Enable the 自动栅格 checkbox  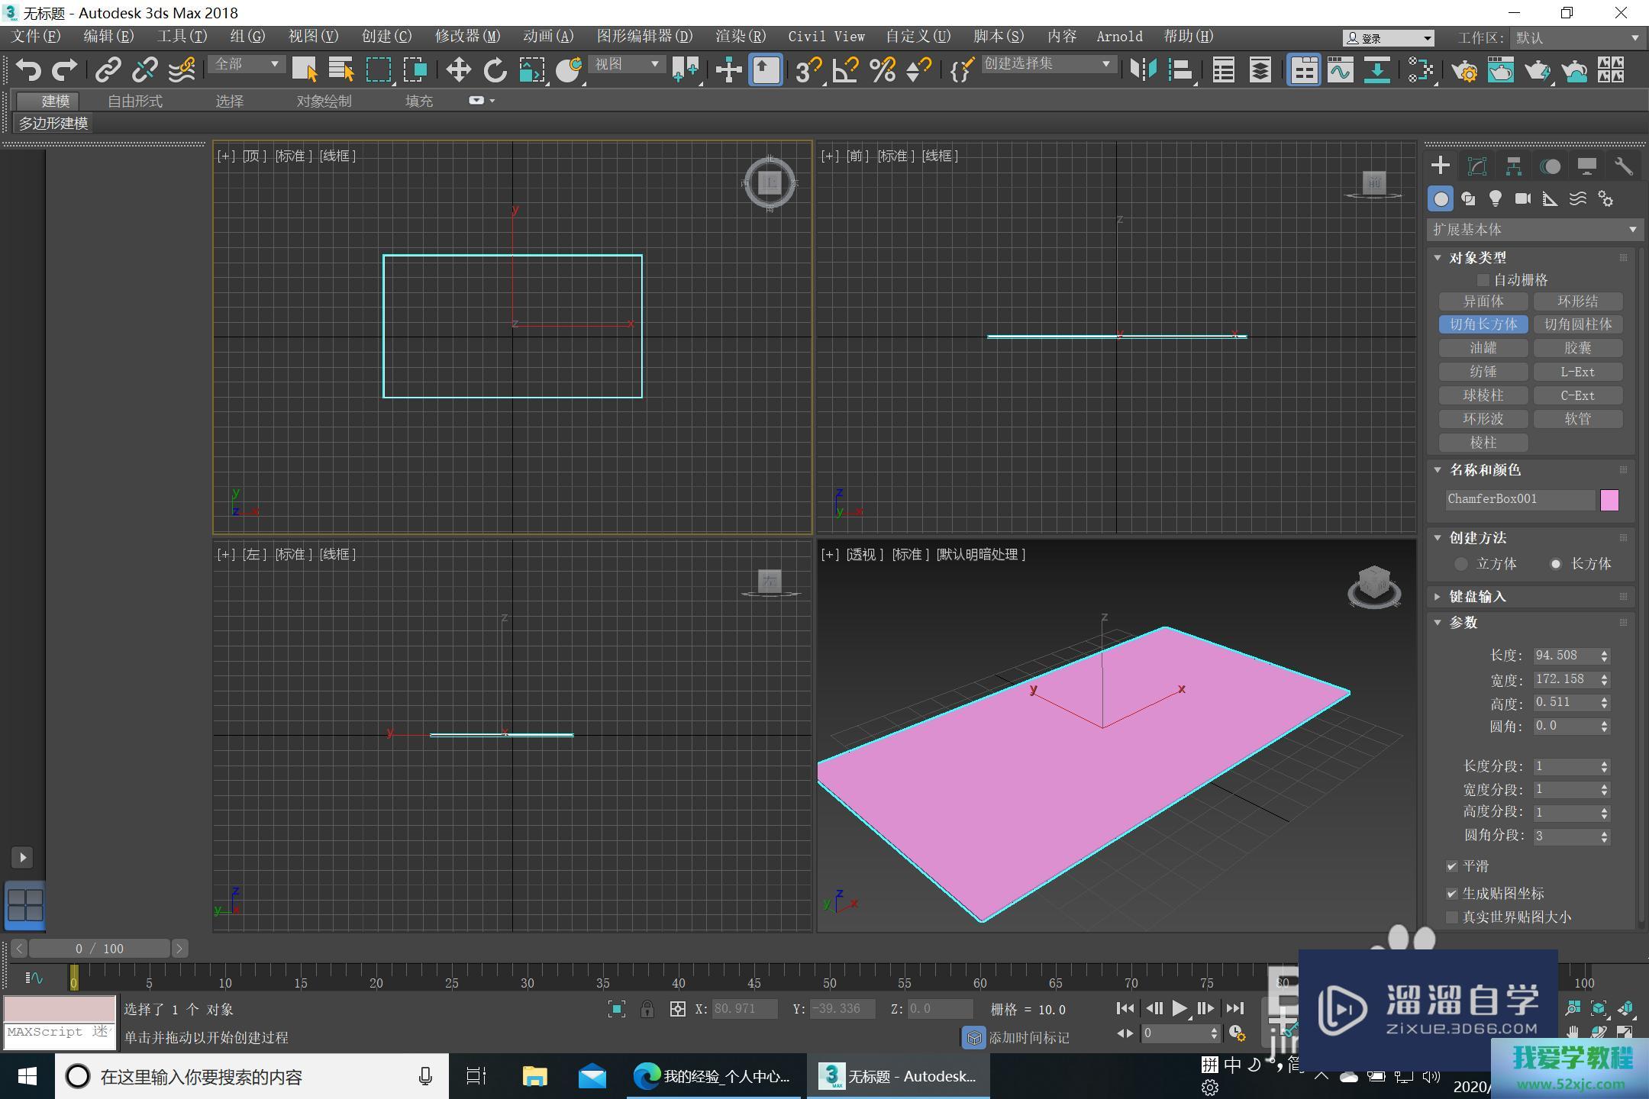(x=1483, y=280)
